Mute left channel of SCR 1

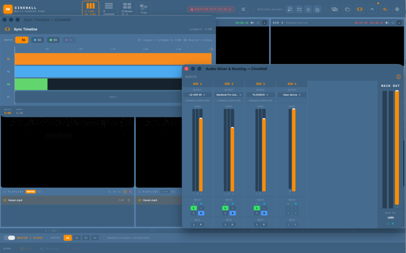click(194, 225)
